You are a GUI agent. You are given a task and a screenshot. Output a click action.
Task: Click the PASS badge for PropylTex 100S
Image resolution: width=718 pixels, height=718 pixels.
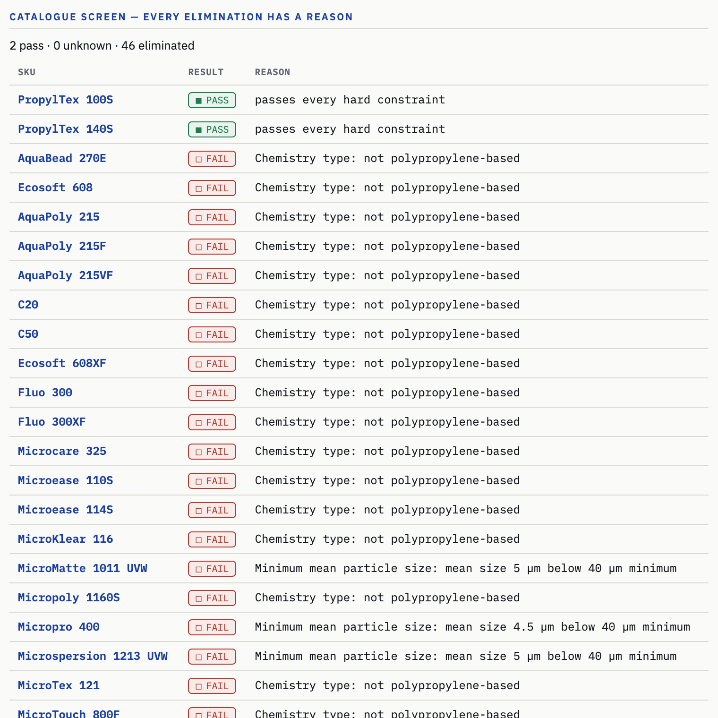[212, 100]
